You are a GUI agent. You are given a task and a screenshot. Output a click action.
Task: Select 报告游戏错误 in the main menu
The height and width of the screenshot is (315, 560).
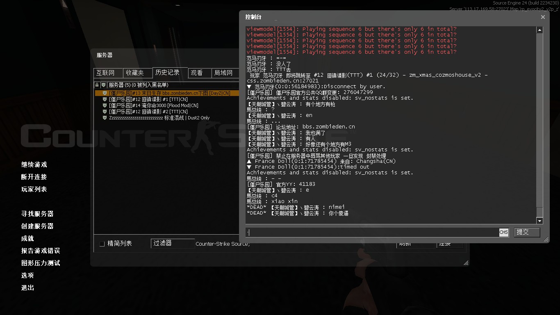coord(41,251)
